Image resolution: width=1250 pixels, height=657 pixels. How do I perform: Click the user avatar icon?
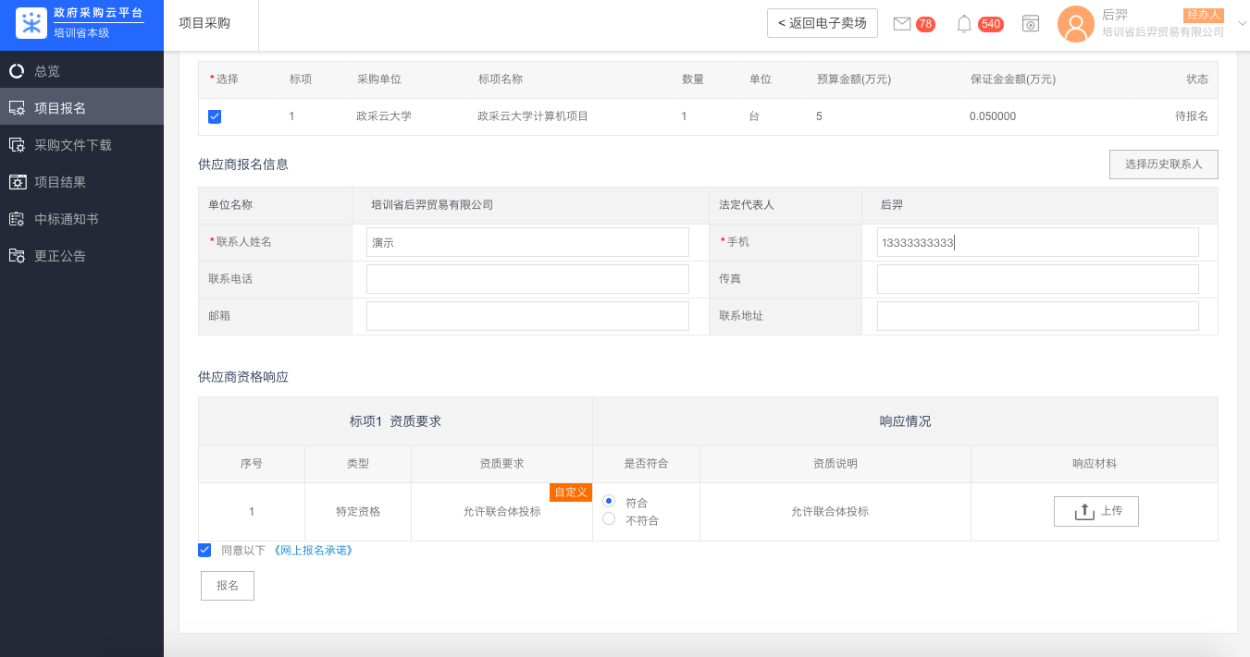tap(1076, 24)
